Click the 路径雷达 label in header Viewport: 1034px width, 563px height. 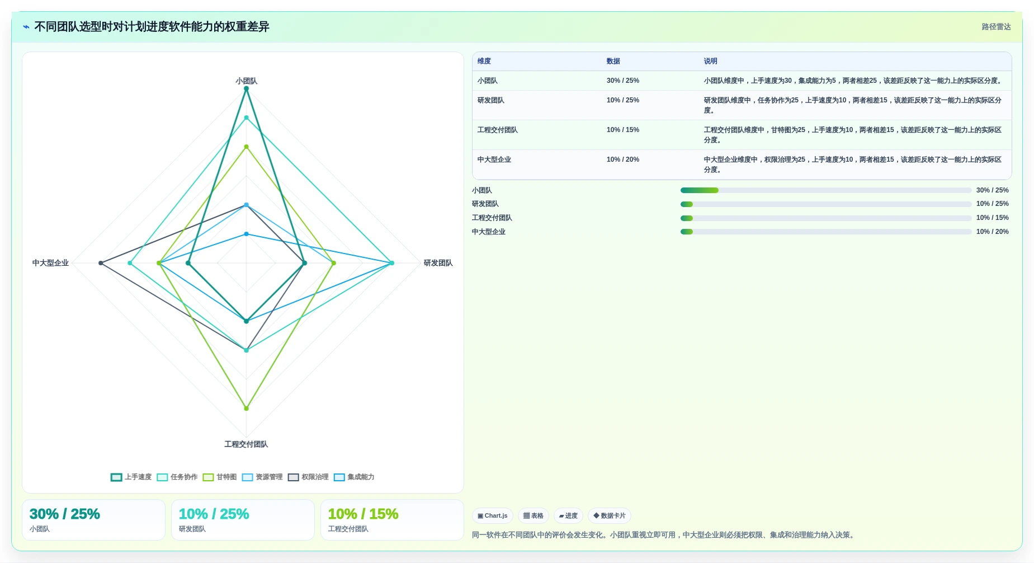pos(996,27)
